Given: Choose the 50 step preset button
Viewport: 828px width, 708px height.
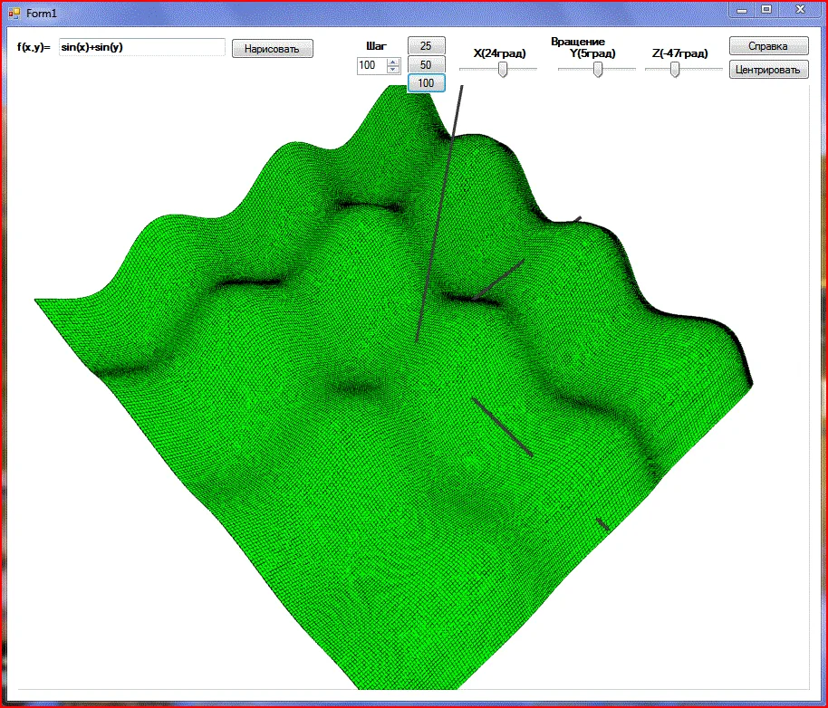Looking at the screenshot, I should click(426, 64).
